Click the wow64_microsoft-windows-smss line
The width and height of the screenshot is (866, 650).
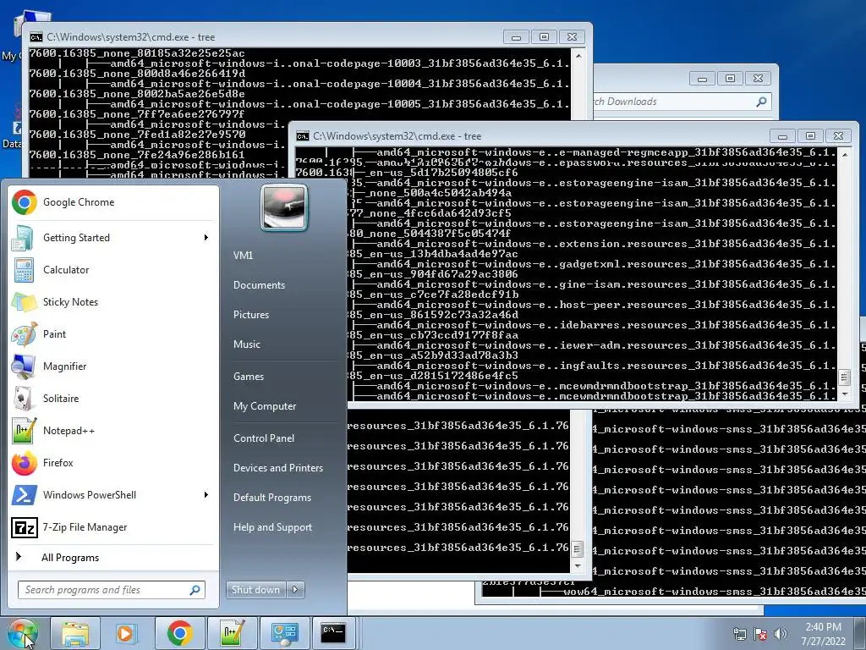(x=714, y=592)
